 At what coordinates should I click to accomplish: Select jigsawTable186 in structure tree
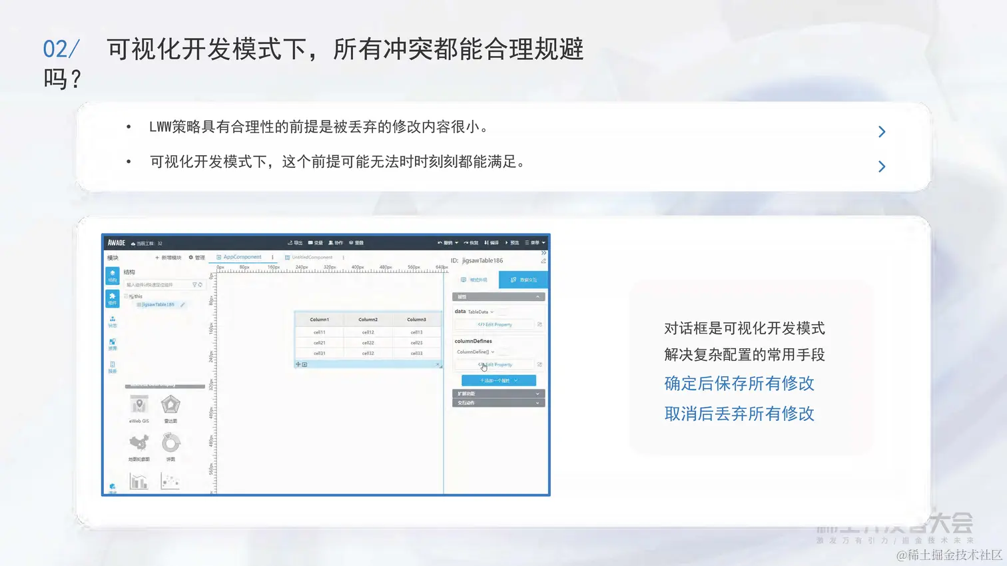click(158, 304)
